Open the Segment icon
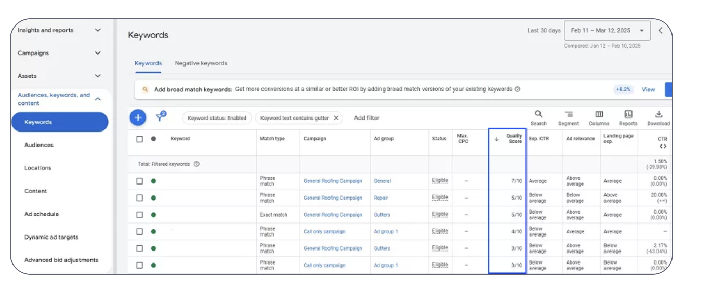711x289 pixels. [569, 114]
